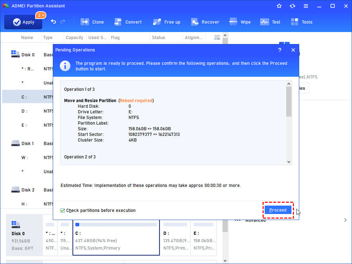Sort by the Capacity column header
The width and height of the screenshot is (352, 264).
point(75,38)
